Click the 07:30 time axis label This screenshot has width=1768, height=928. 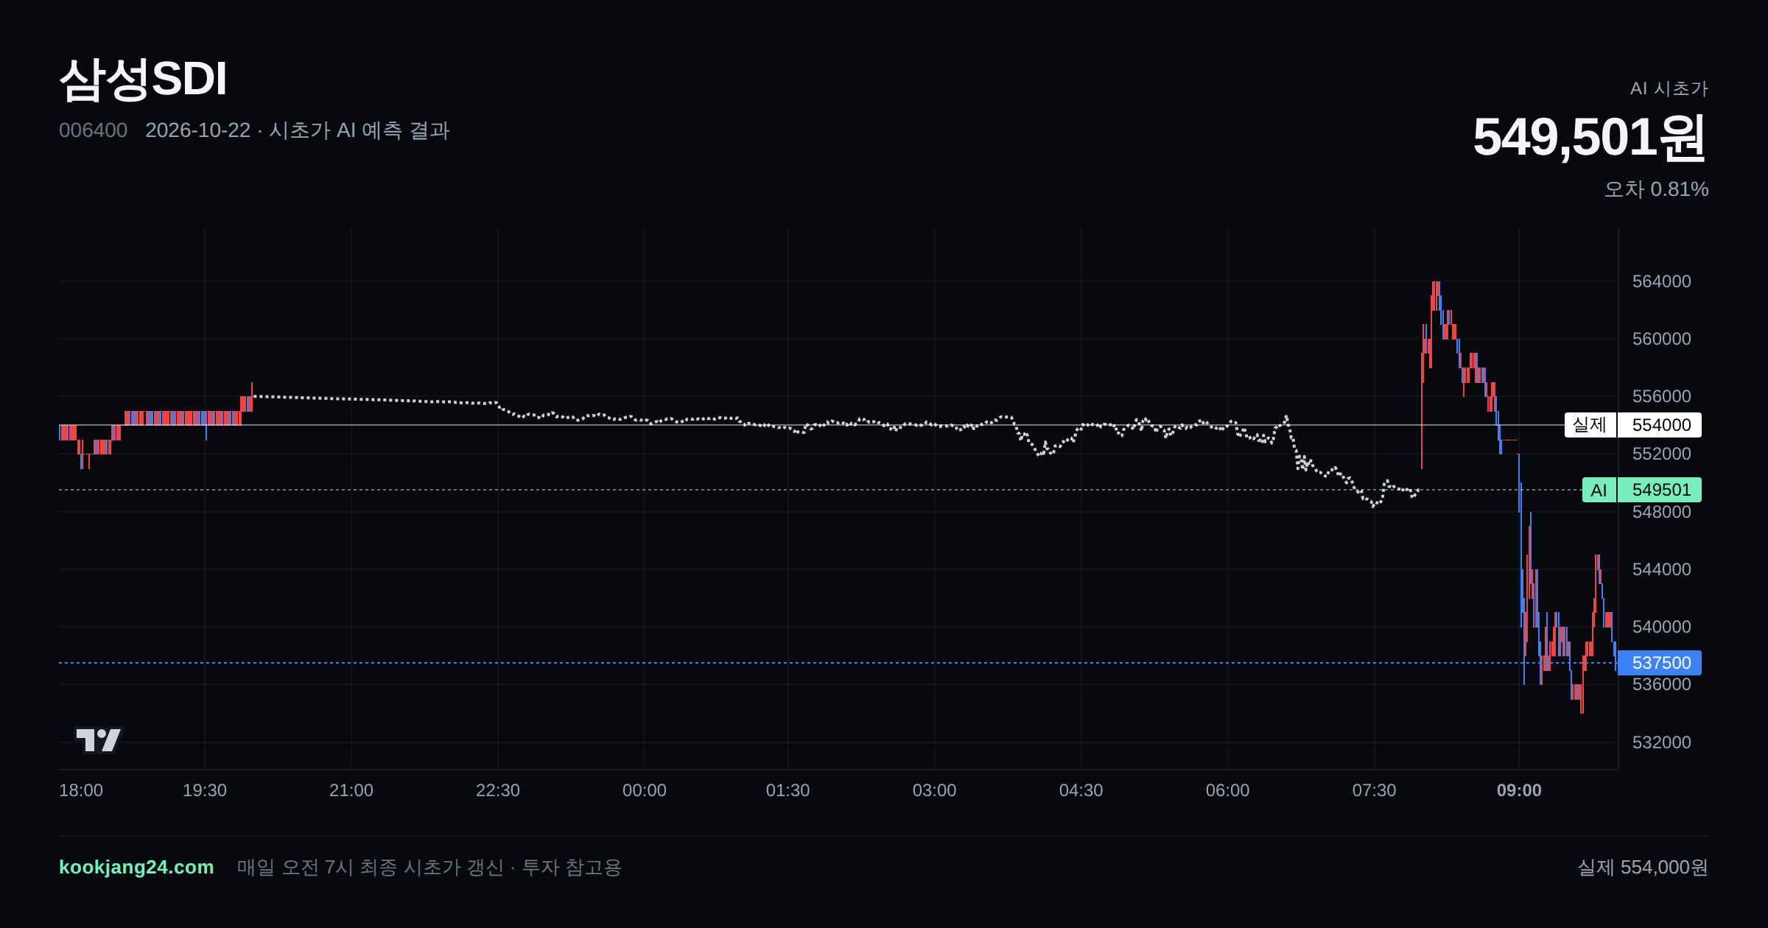click(1375, 790)
